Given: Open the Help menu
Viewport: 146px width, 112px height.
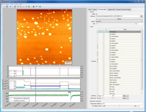Looking at the screenshot, I should [x=20, y=4].
